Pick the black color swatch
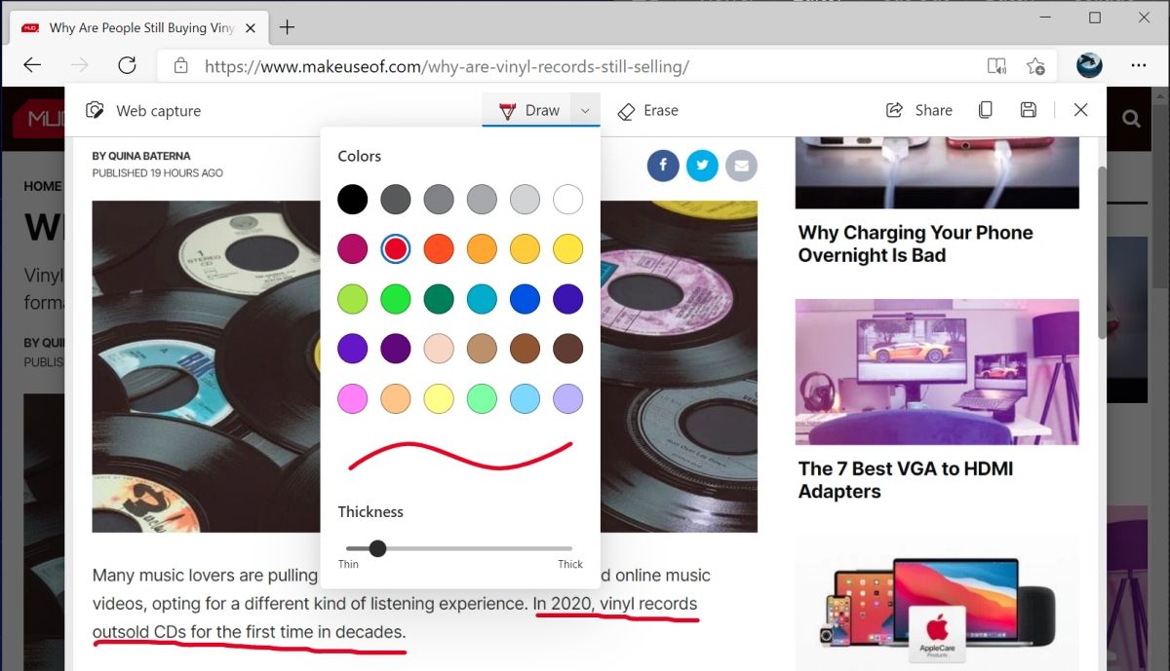The image size is (1170, 671). point(353,199)
